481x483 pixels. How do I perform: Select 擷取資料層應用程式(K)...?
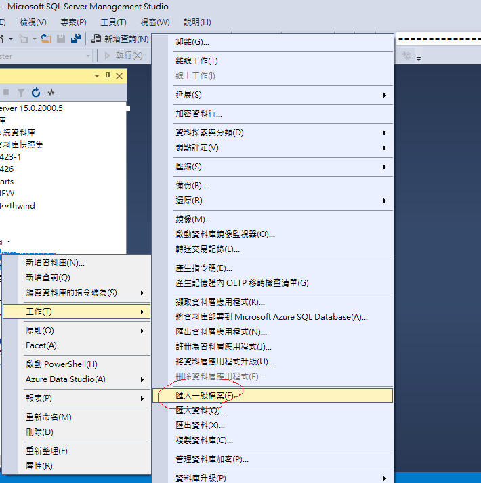click(x=273, y=302)
